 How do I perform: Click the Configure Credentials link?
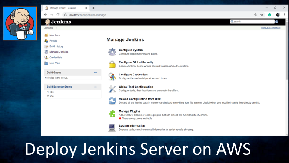click(x=133, y=74)
